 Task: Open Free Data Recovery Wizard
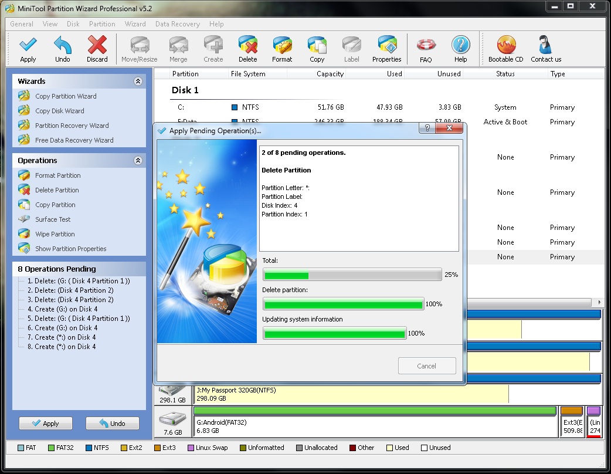(x=74, y=140)
